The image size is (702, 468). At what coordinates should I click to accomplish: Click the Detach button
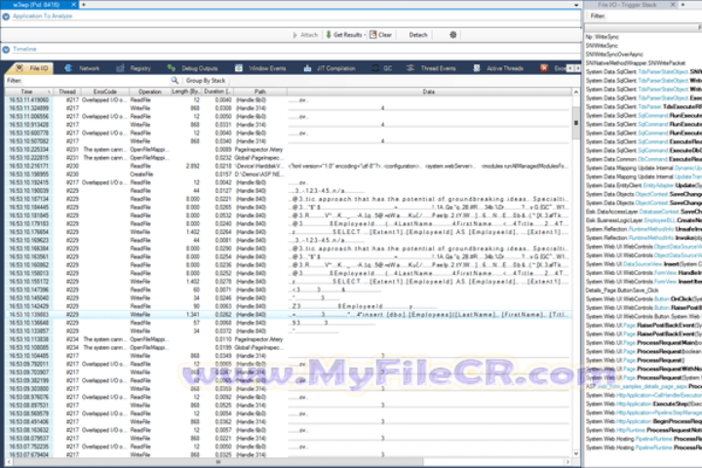click(418, 34)
